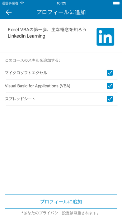The height and width of the screenshot is (218, 122).
Task: Click the blank area below the skills list
Action: coord(61,149)
